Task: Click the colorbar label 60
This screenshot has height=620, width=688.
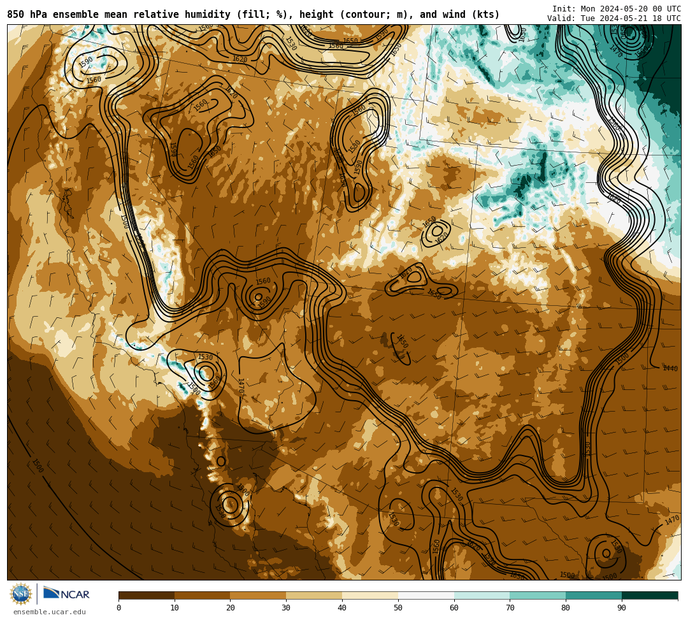Action: pyautogui.click(x=454, y=608)
